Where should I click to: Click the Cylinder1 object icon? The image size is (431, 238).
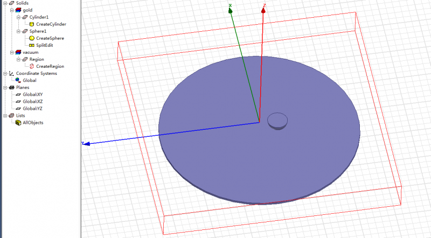click(25, 17)
